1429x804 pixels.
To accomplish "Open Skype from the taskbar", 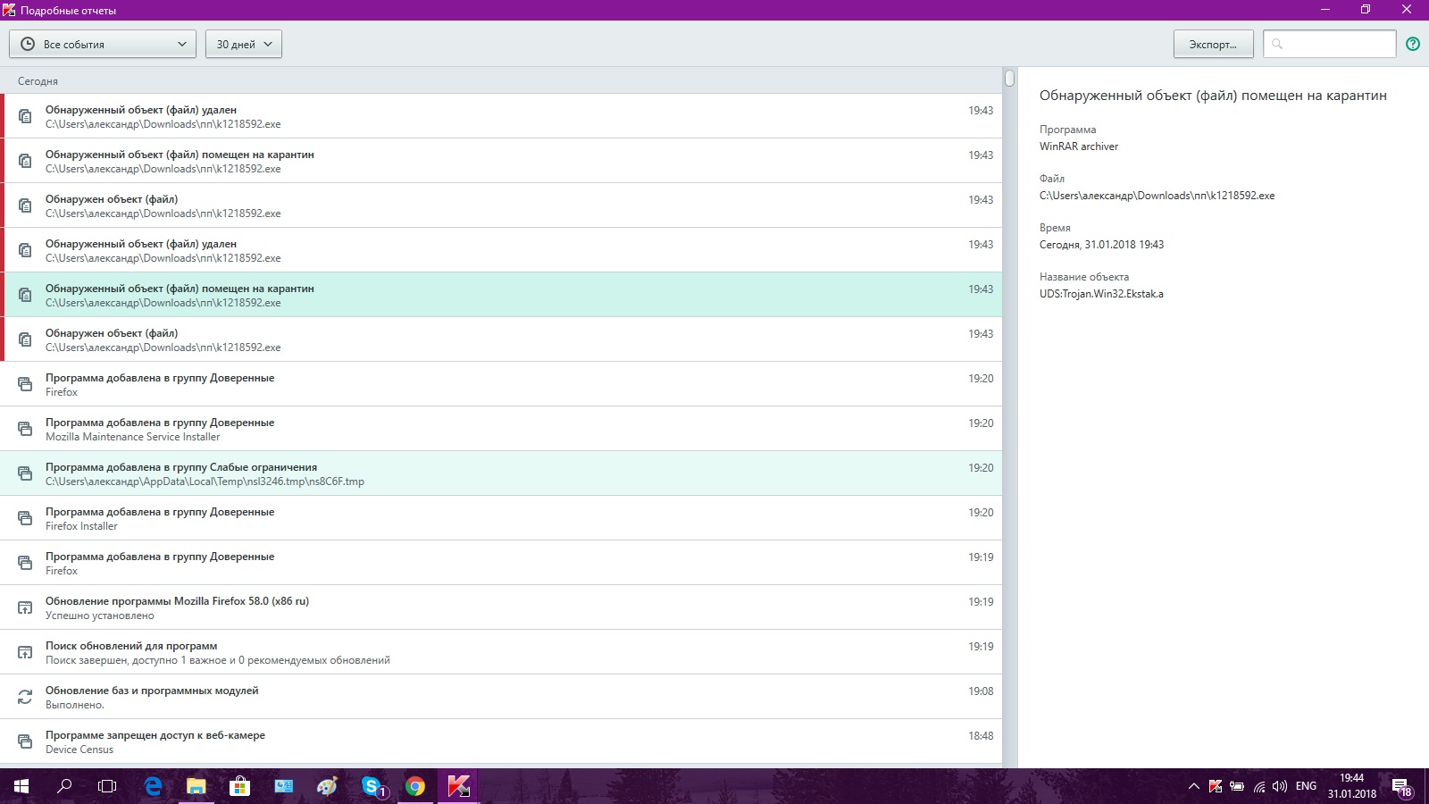I will pos(372,786).
